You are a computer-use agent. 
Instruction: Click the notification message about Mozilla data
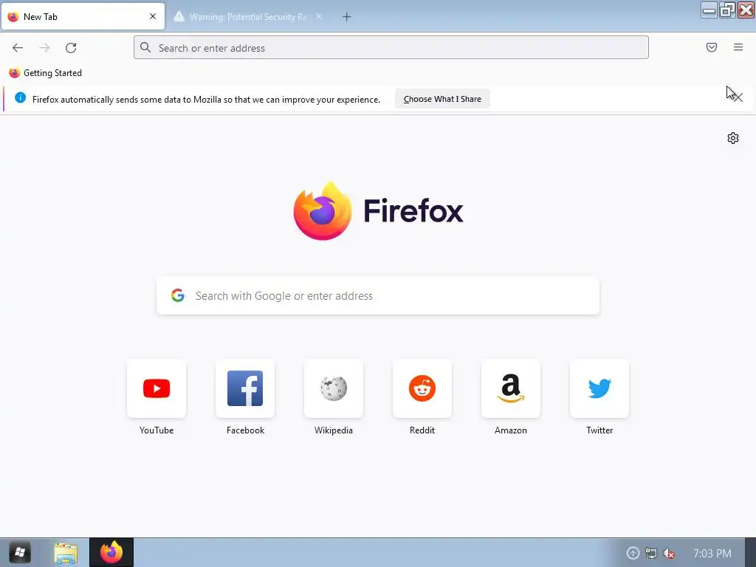(207, 100)
